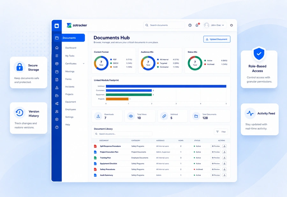The height and width of the screenshot is (197, 287).
Task: Open My Tasks menu item
Action: coord(70,56)
